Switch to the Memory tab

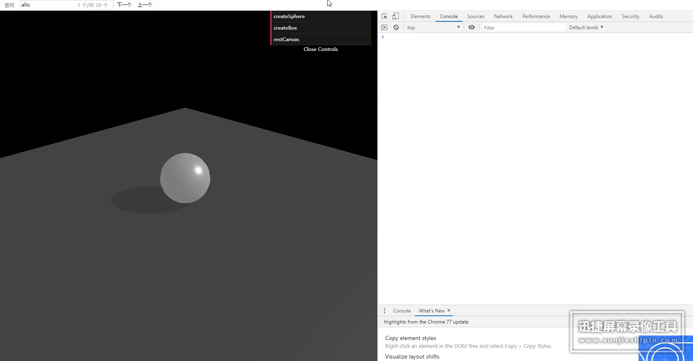(x=568, y=16)
